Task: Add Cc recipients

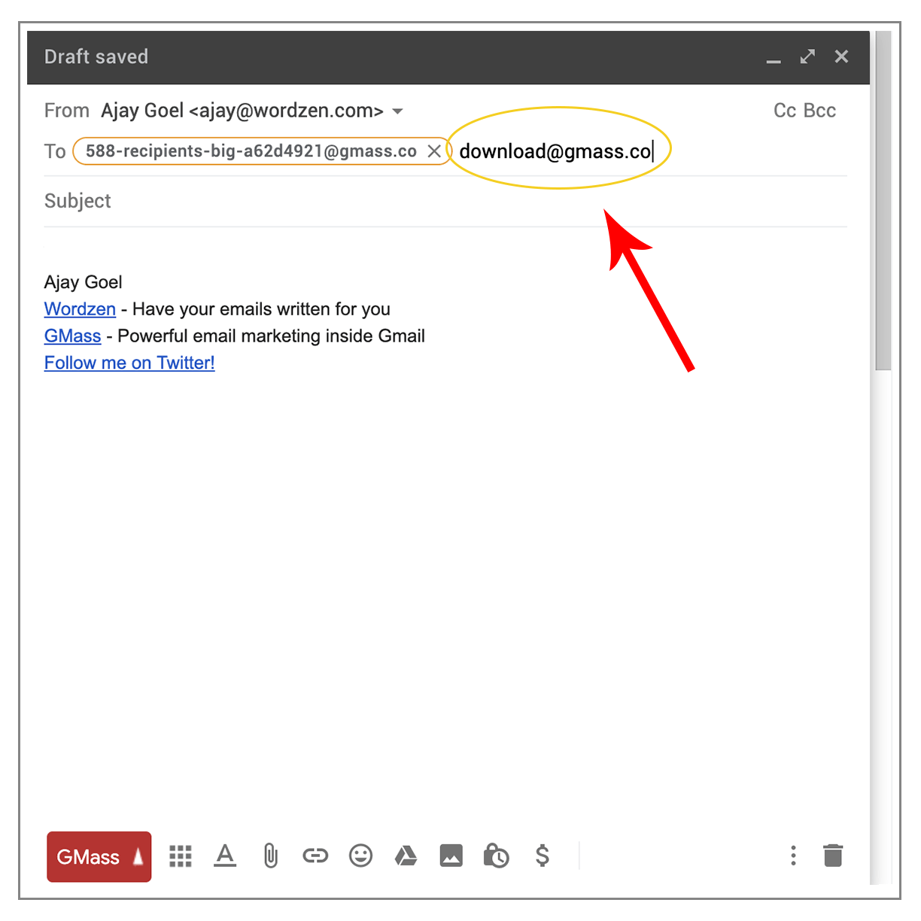Action: [785, 111]
